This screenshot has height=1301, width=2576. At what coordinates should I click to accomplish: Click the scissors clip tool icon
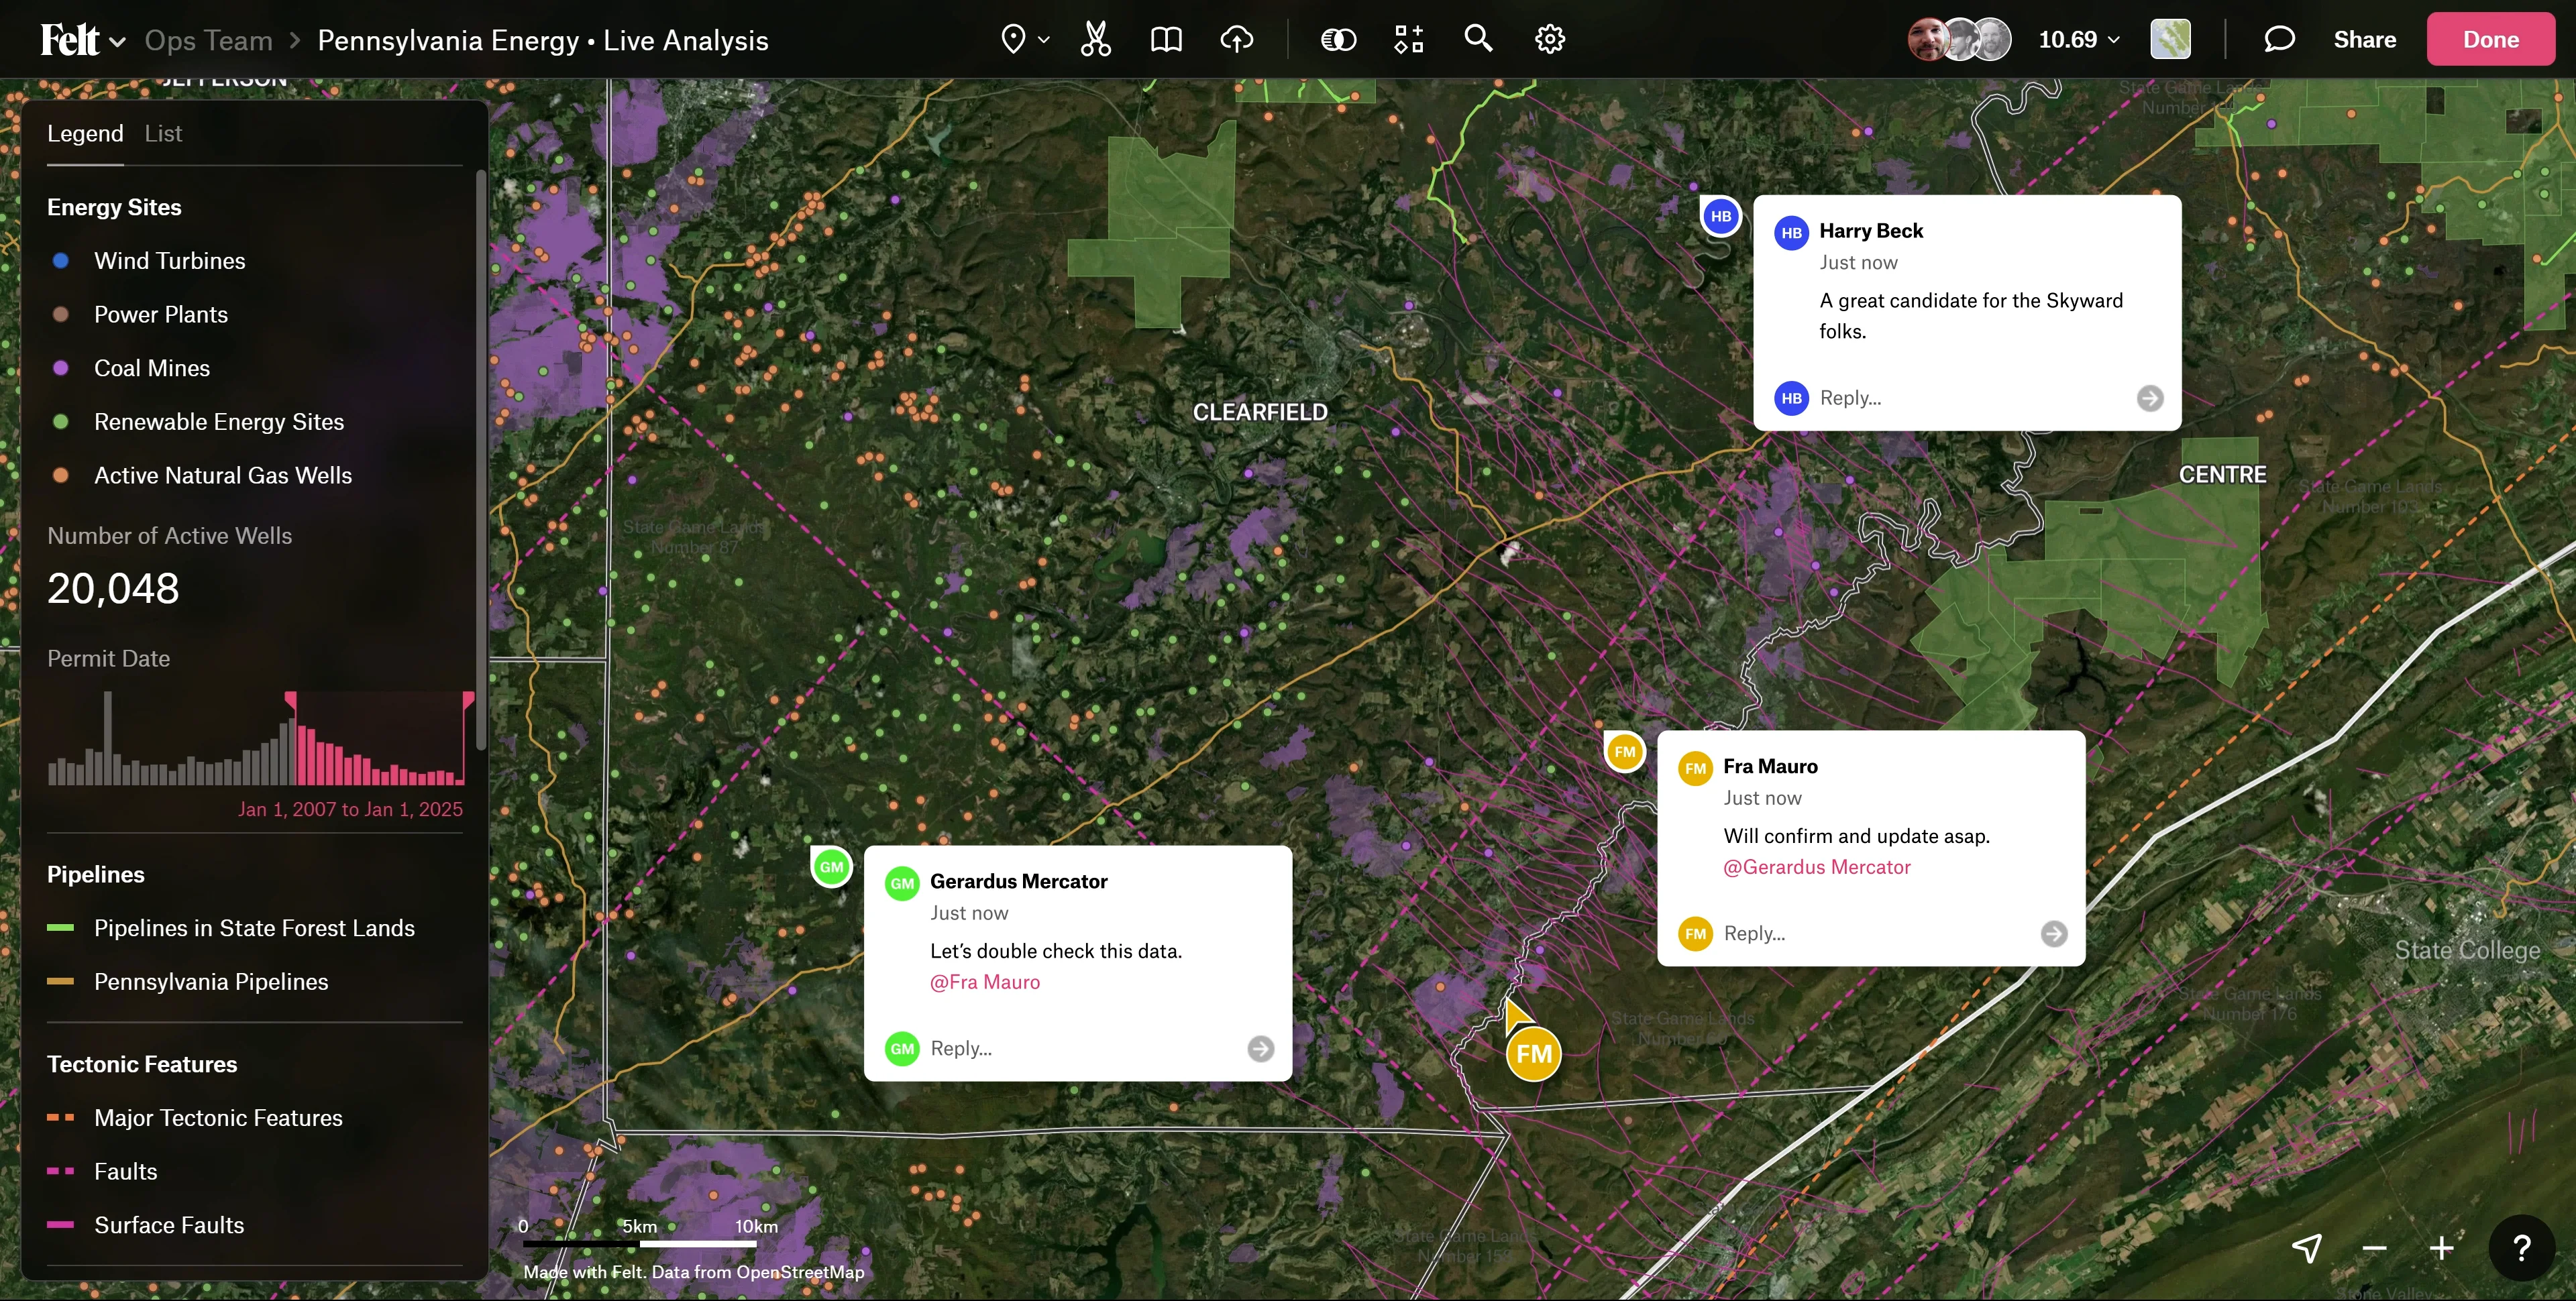(1095, 40)
